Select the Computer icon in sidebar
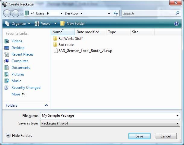This screenshot has height=145, width=184. (x=7, y=61)
